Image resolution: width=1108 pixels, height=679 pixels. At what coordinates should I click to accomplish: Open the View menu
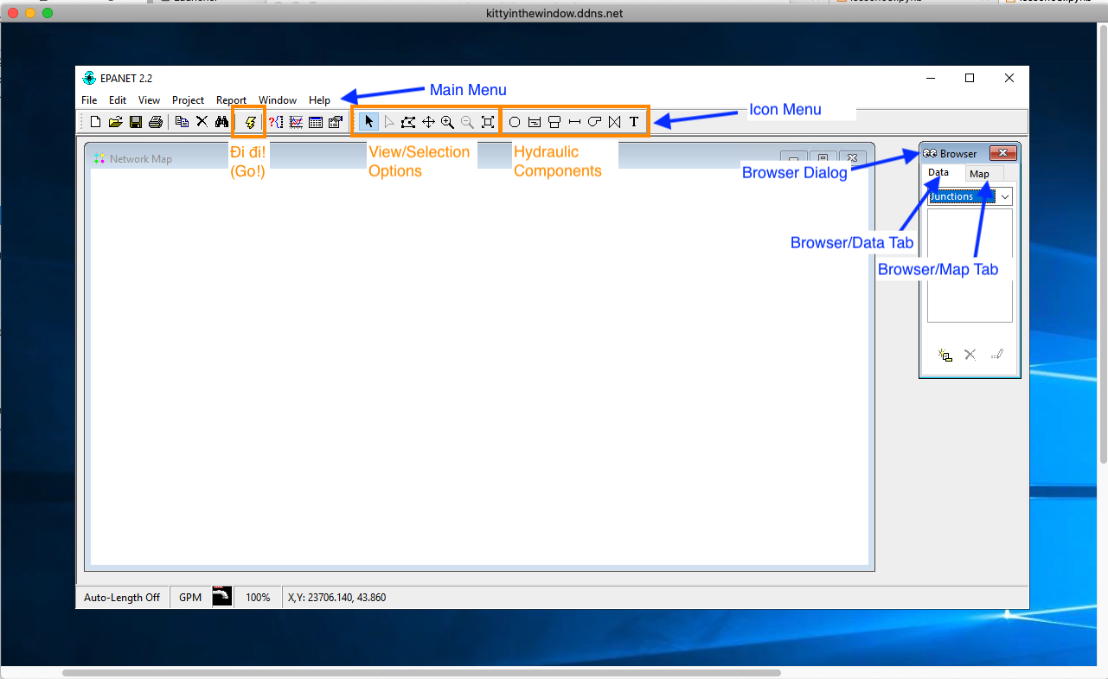(x=149, y=100)
